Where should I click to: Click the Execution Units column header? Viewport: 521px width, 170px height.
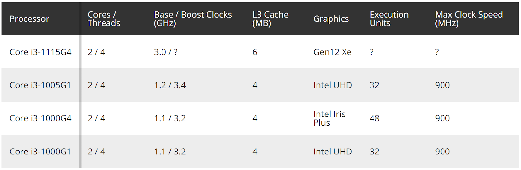(x=389, y=19)
